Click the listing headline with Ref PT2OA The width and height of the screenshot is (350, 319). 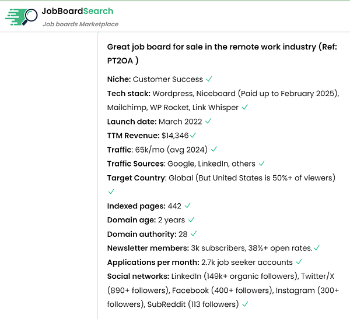222,54
